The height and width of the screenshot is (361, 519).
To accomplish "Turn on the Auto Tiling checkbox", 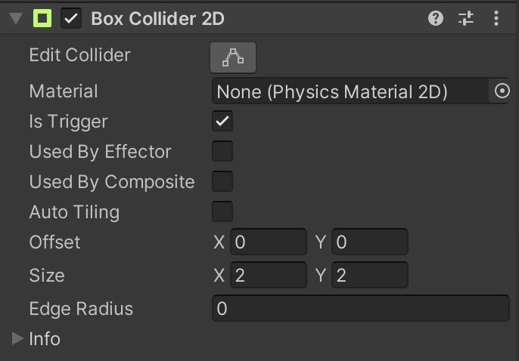I will pyautogui.click(x=222, y=212).
